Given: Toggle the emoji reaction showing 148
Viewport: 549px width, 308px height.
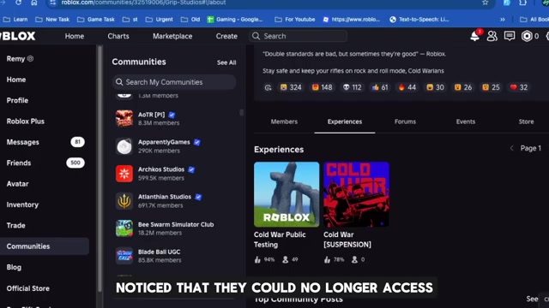Looking at the screenshot, I should point(323,87).
